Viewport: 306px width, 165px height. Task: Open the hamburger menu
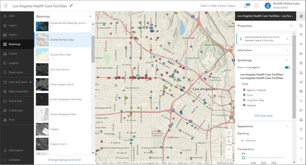coord(6,6)
